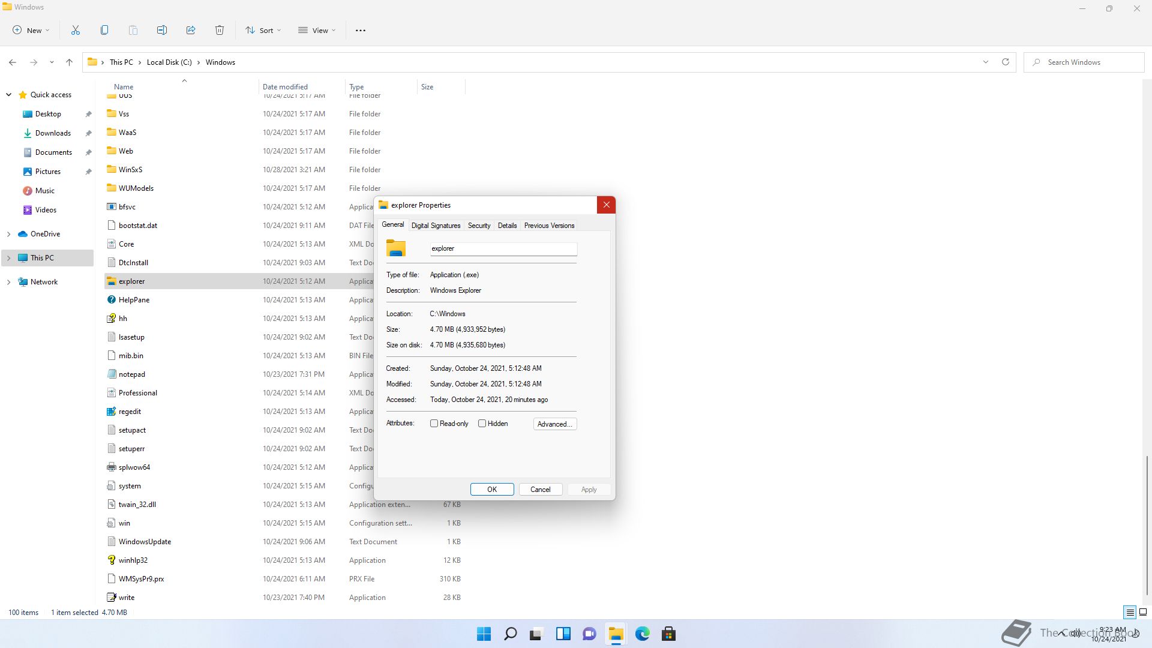Open the Sort dropdown menu
Screen dimensions: 1152x648
point(263,30)
